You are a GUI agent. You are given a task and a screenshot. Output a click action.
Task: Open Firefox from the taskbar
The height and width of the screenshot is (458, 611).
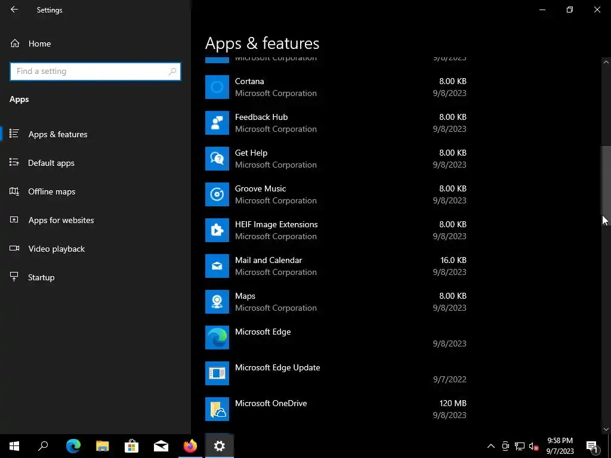click(x=190, y=446)
